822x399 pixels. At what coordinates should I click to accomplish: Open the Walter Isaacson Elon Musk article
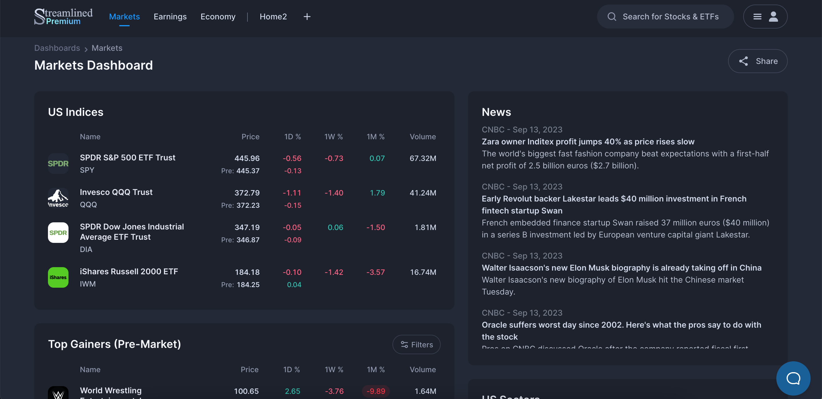pyautogui.click(x=621, y=267)
